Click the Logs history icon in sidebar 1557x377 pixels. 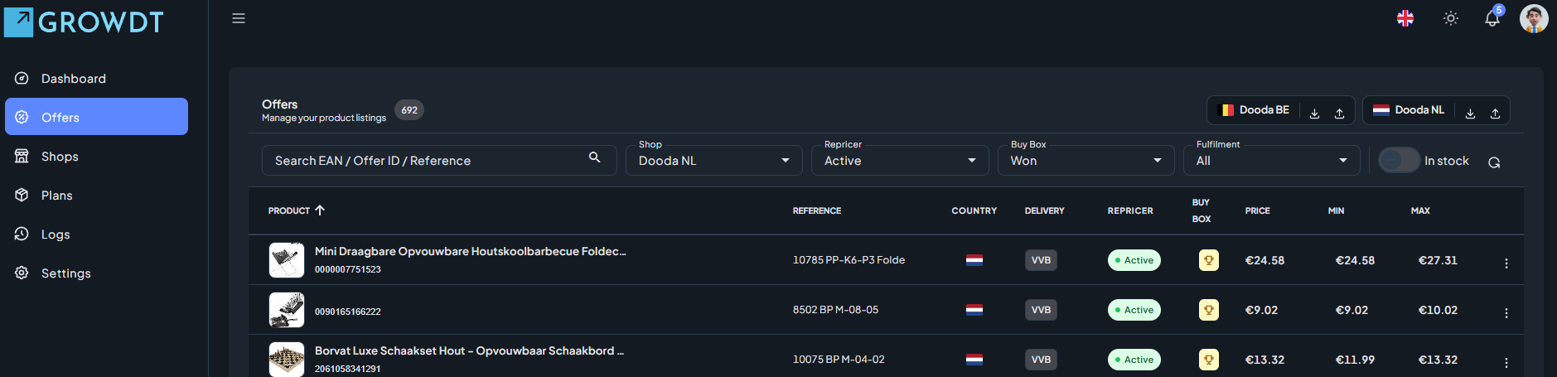click(x=22, y=234)
